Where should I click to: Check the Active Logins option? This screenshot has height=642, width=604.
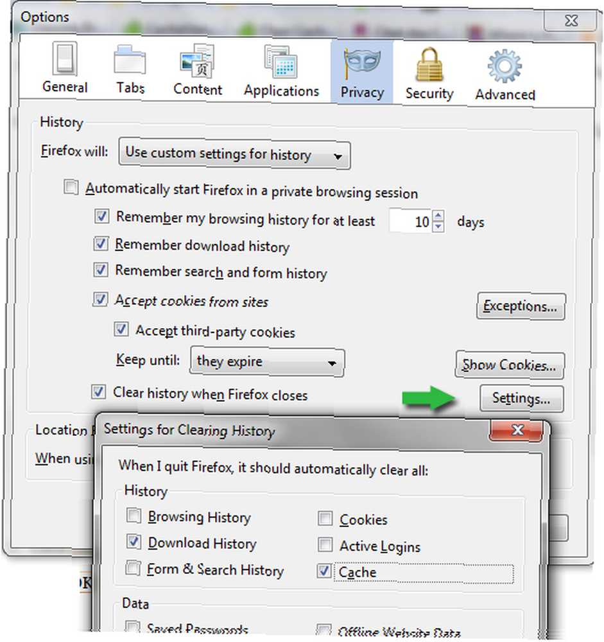pos(325,544)
